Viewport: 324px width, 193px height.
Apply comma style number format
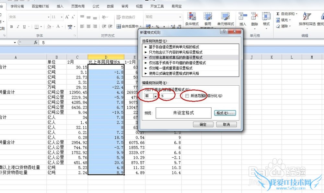(164, 27)
